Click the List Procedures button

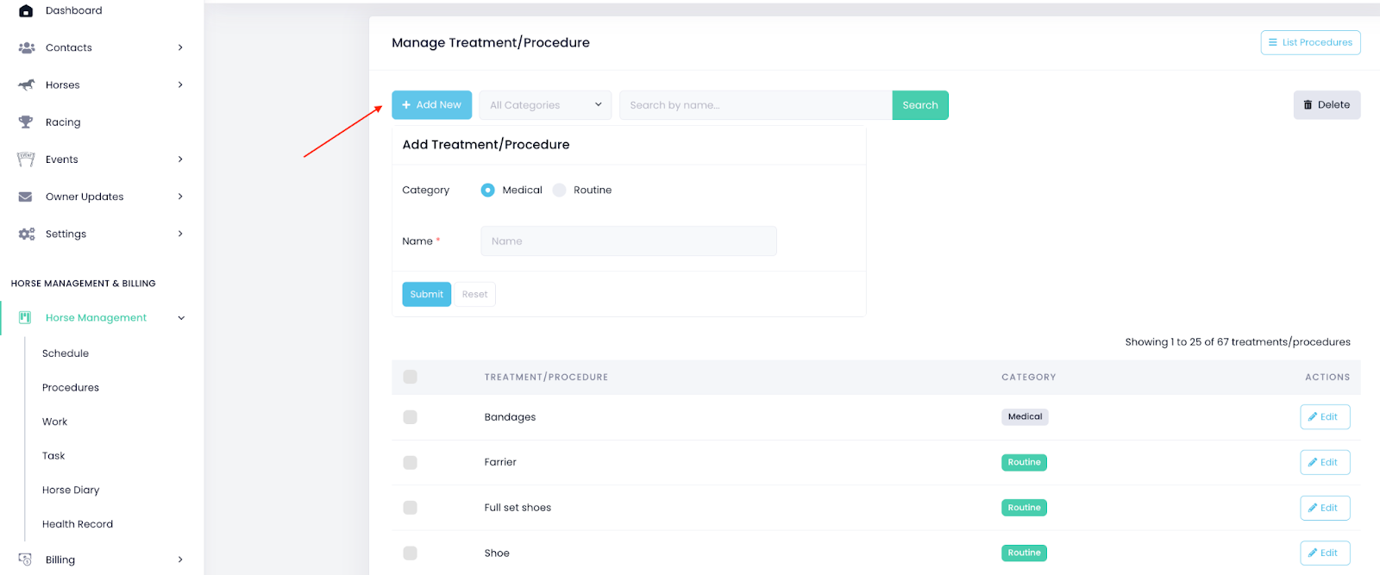click(1310, 42)
